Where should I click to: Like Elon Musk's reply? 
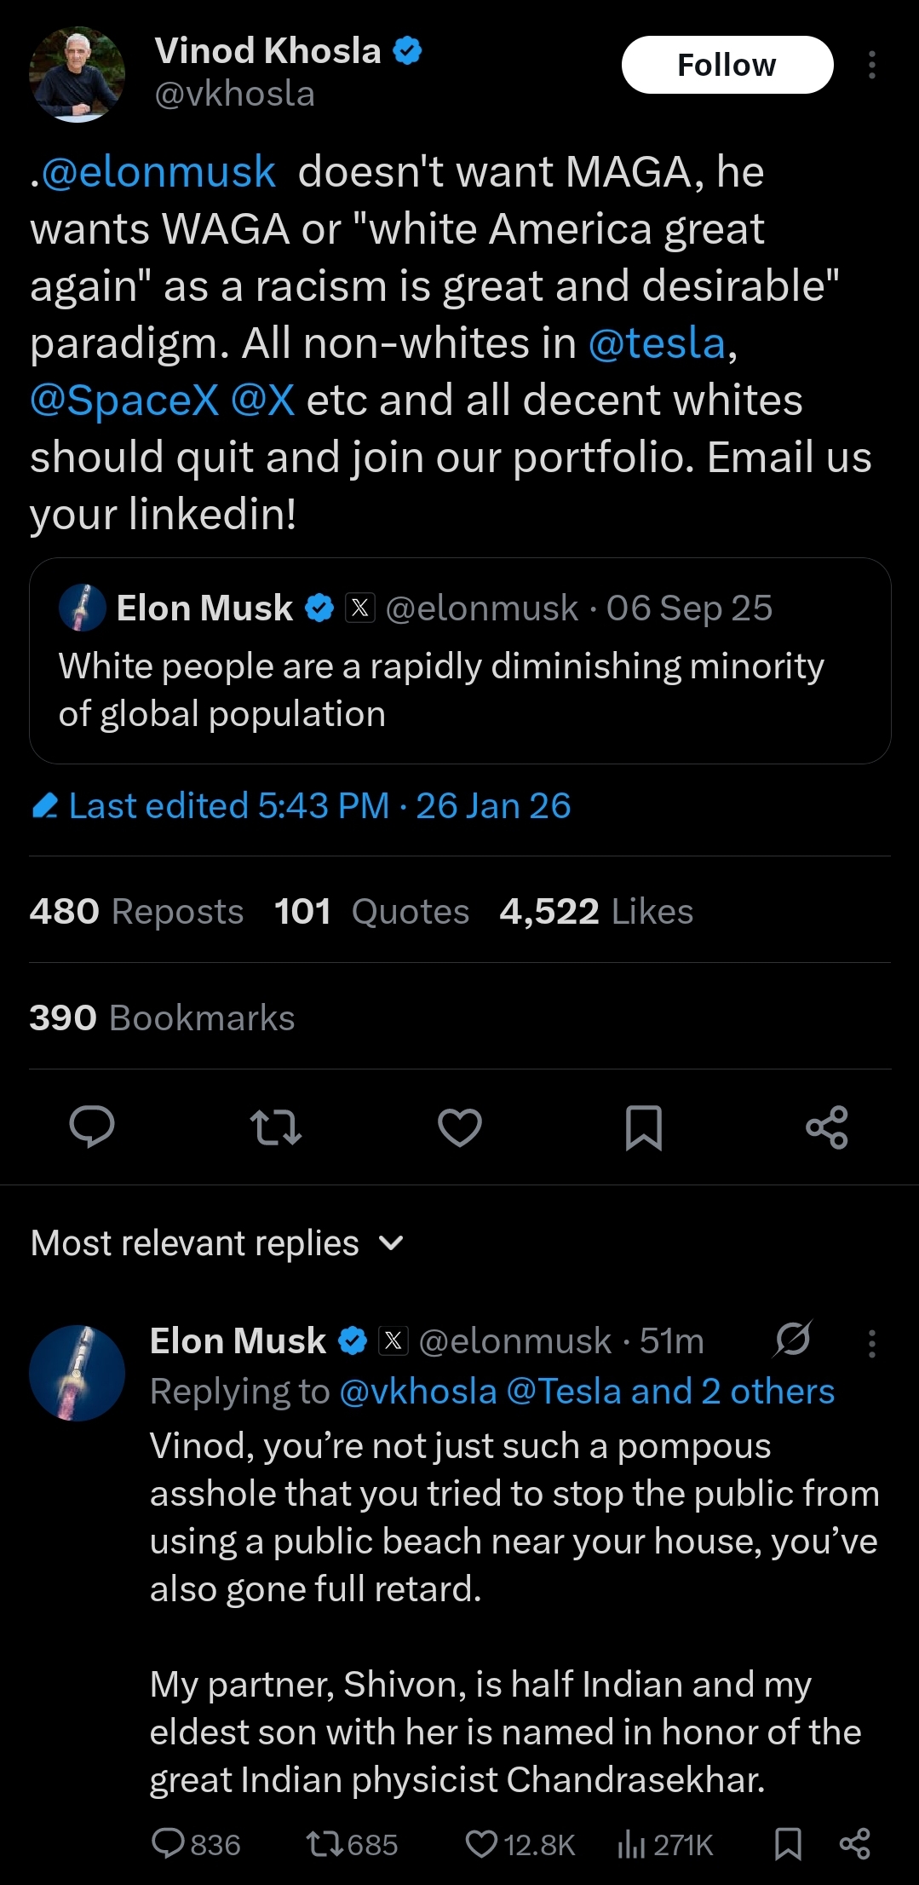(x=481, y=1844)
